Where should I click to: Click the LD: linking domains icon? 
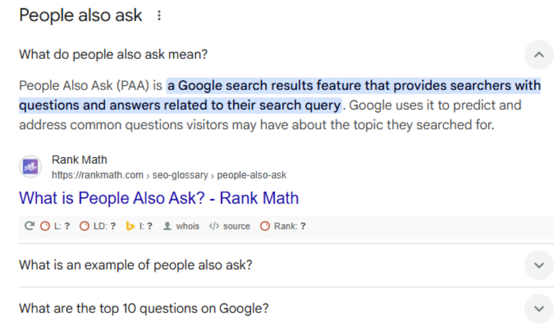pos(84,226)
